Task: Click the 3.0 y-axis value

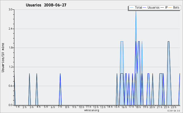Action: 10,9
